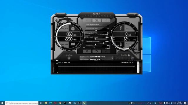The image size is (188, 105).
Task: Click the thermometer icon in right gauge
Action: click(121, 45)
